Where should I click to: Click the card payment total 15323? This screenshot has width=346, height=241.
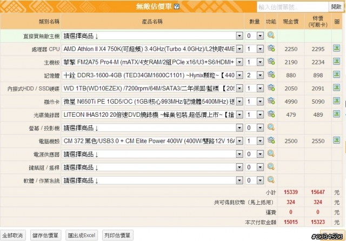coord(318,222)
